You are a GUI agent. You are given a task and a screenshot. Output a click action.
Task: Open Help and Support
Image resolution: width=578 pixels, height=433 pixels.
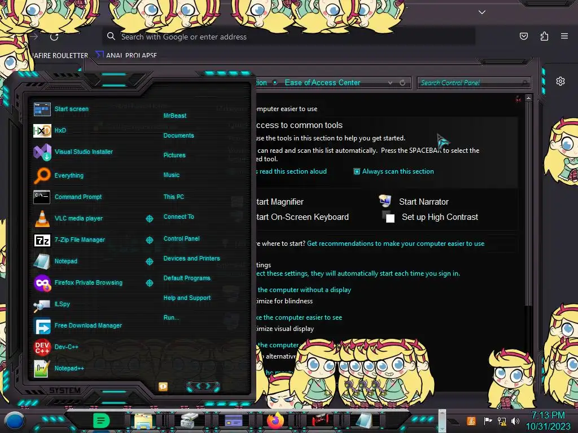pos(187,298)
